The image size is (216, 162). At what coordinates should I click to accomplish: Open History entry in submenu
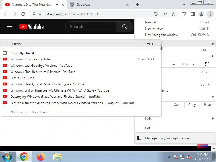tap(80, 44)
